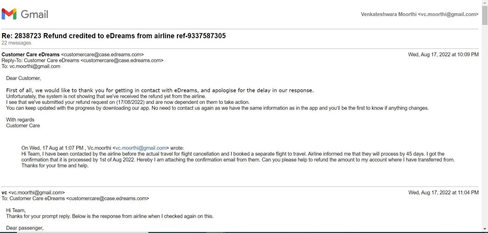488x233 pixels.
Task: Click the "With regards" signature line
Action: click(20, 120)
